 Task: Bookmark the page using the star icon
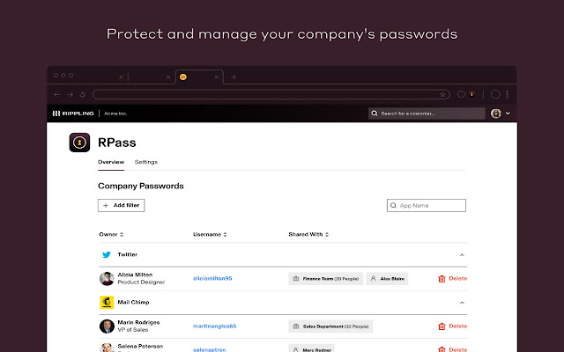(x=442, y=94)
